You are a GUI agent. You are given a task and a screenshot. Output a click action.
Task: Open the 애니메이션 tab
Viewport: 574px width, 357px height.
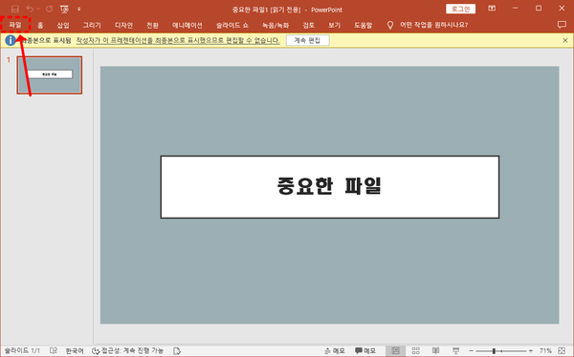188,25
